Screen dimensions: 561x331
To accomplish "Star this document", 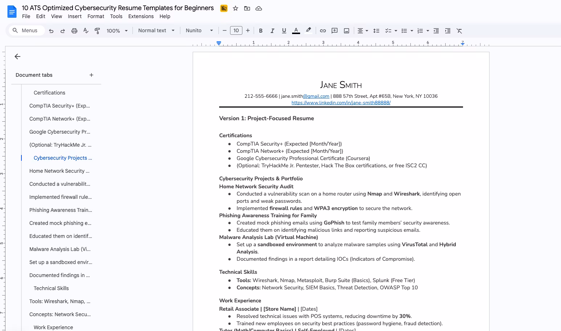I will 236,8.
